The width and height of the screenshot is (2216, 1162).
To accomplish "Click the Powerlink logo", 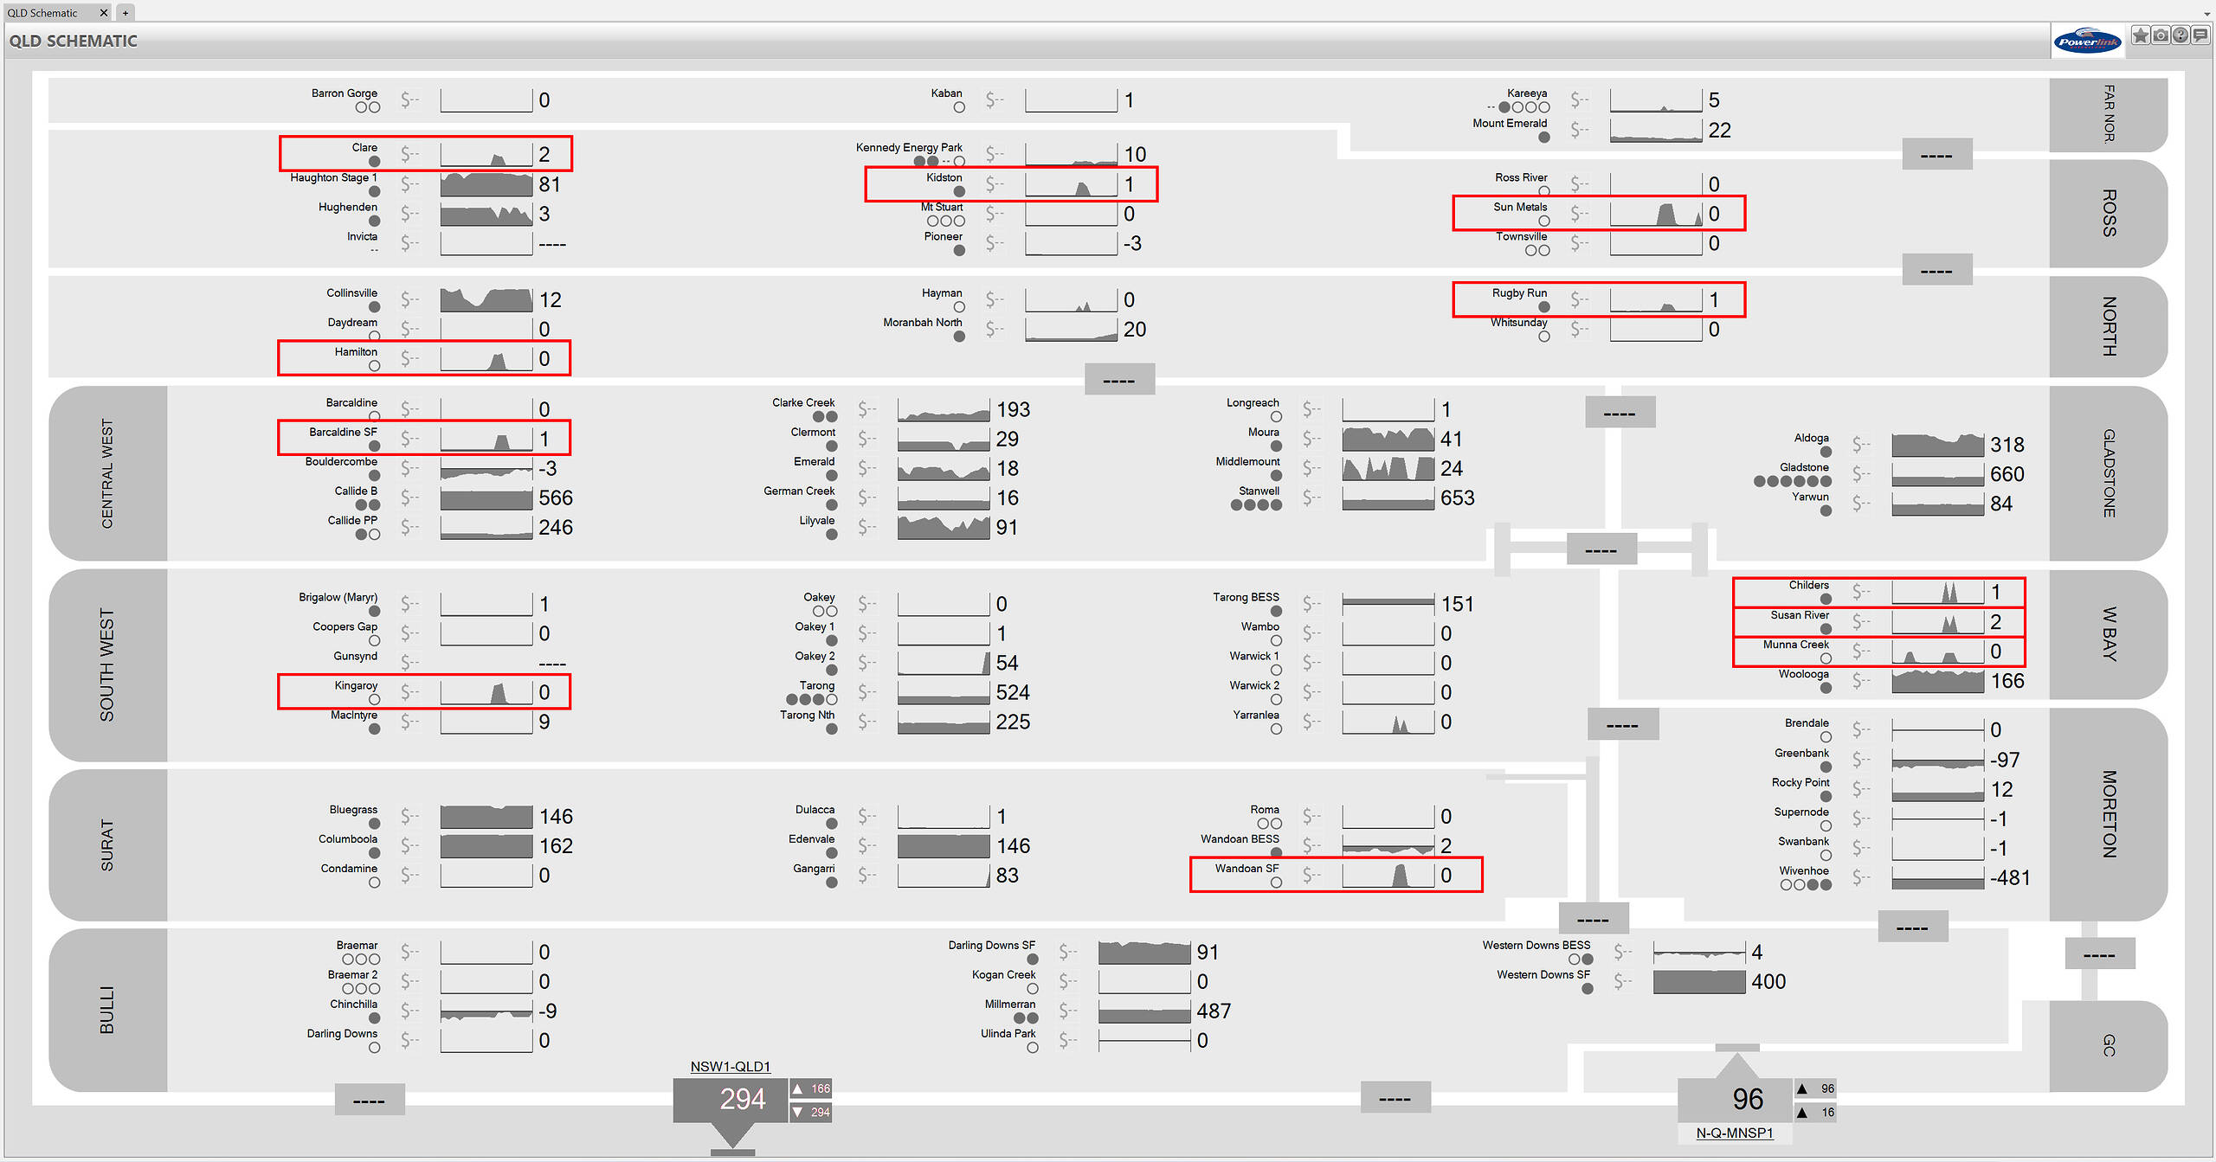I will coord(2087,41).
